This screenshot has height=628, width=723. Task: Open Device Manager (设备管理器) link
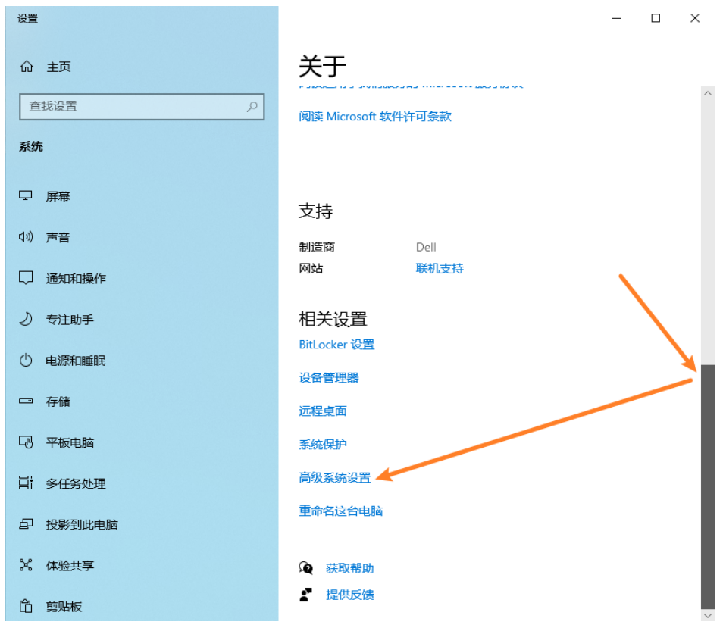tap(329, 378)
